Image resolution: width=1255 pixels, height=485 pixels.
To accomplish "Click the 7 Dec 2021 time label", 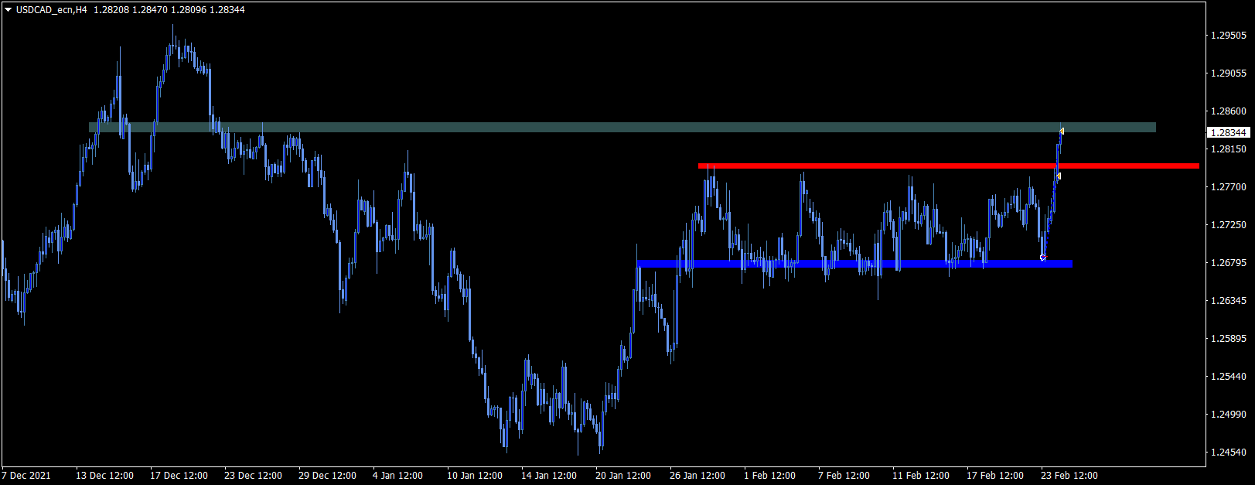I will pyautogui.click(x=27, y=476).
